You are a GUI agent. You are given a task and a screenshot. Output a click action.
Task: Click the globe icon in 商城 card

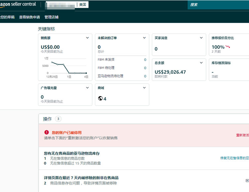pos(100,98)
